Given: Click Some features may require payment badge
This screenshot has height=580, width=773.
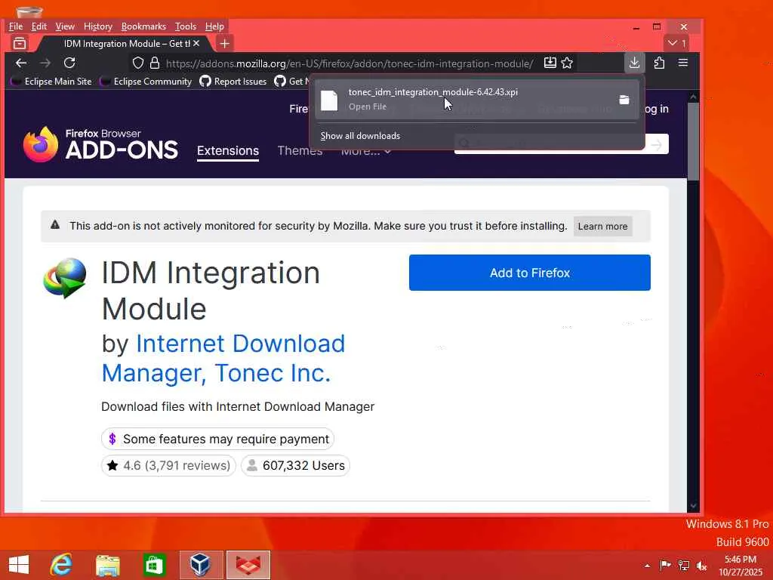Looking at the screenshot, I should (218, 439).
